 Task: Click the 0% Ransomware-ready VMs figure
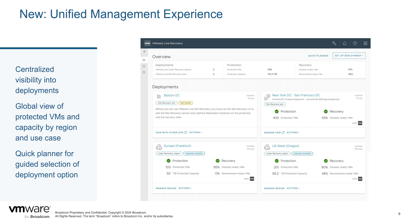(217, 173)
